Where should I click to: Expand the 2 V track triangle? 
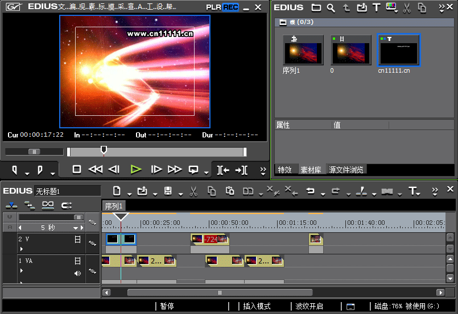[21, 249]
